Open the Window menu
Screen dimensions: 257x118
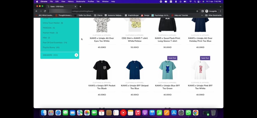[105, 1]
